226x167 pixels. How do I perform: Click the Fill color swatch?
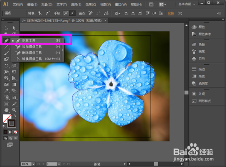(x=6, y=118)
